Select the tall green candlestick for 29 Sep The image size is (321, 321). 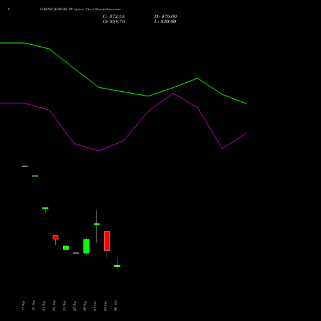coord(87,246)
